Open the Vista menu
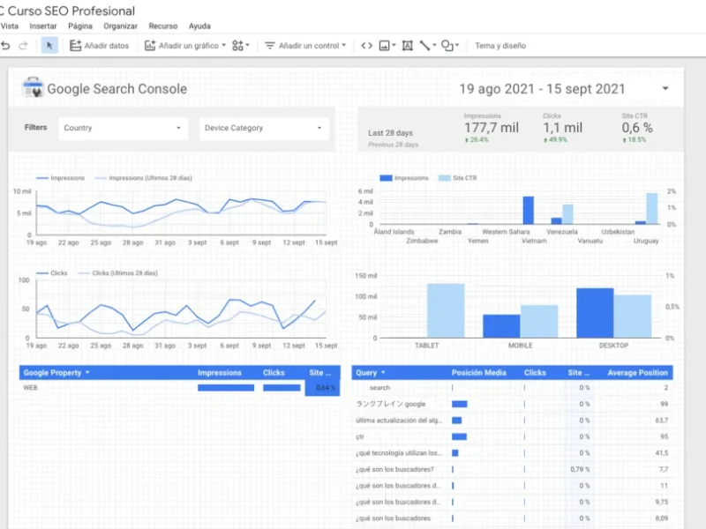 coord(10,26)
